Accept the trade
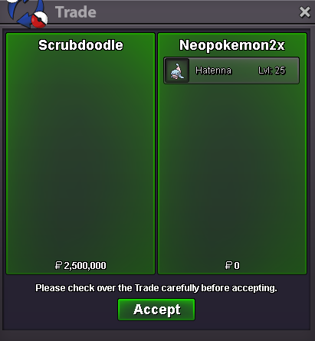315x341 pixels. tap(156, 310)
